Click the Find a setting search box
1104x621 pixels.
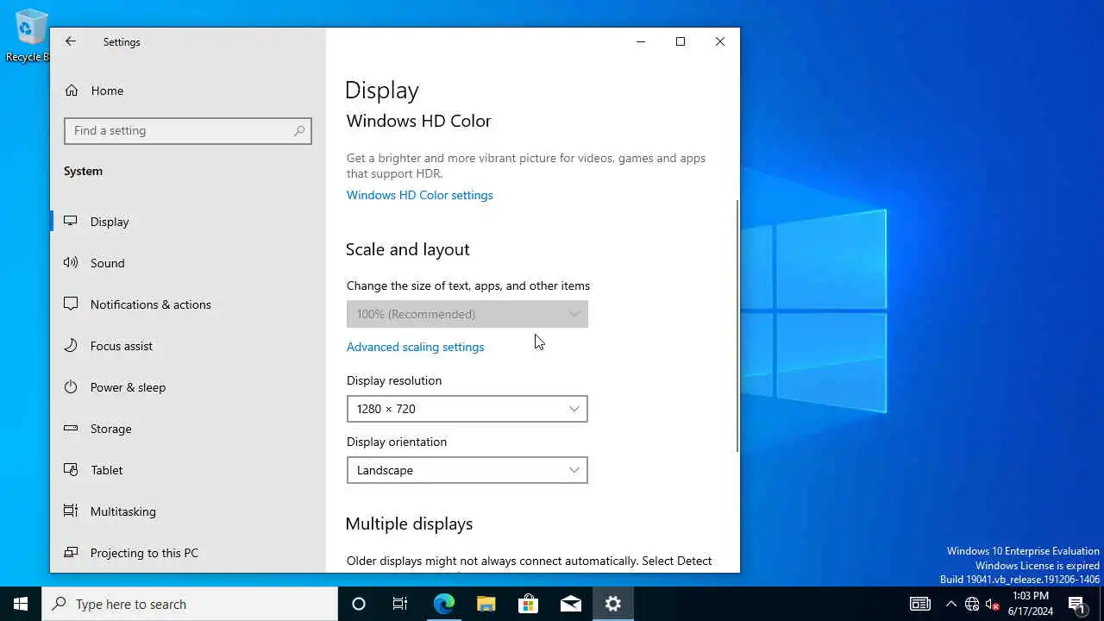187,131
